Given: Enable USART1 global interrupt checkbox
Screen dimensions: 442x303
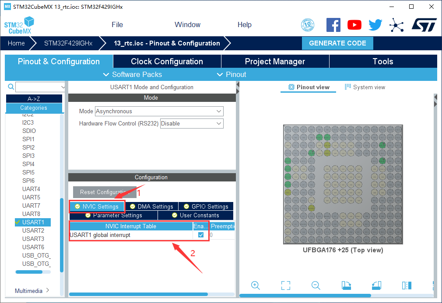Looking at the screenshot, I should click(x=201, y=235).
